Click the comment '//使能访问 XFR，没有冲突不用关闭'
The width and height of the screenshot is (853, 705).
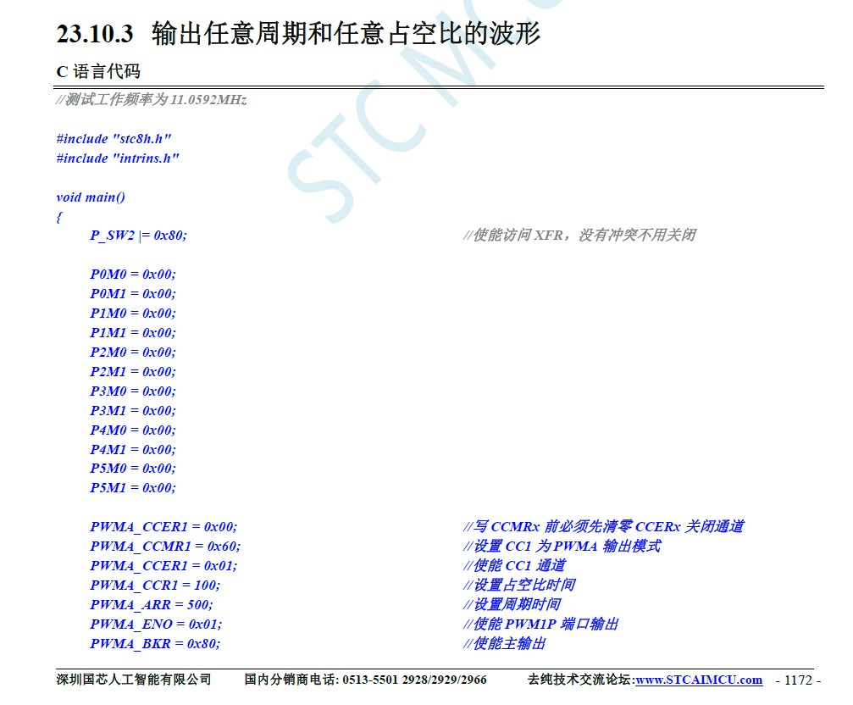tap(580, 235)
